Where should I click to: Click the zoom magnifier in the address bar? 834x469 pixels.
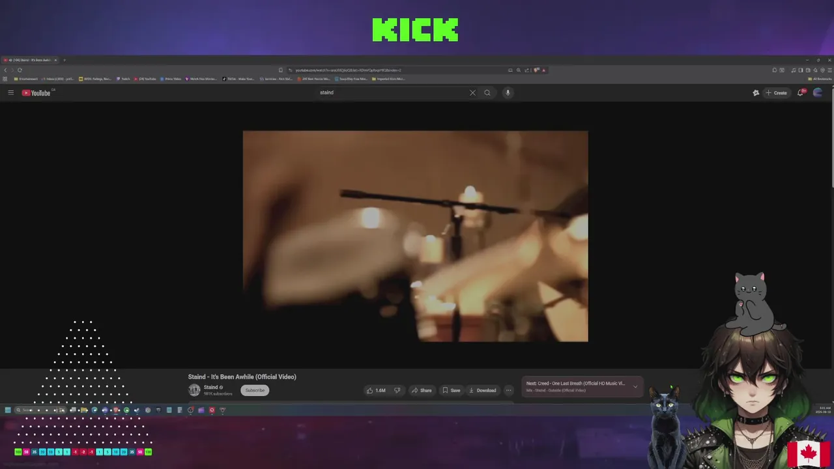[519, 70]
